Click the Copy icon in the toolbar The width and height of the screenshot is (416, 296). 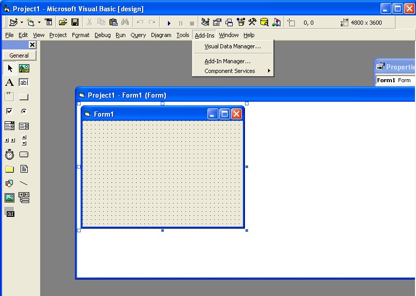[101, 22]
